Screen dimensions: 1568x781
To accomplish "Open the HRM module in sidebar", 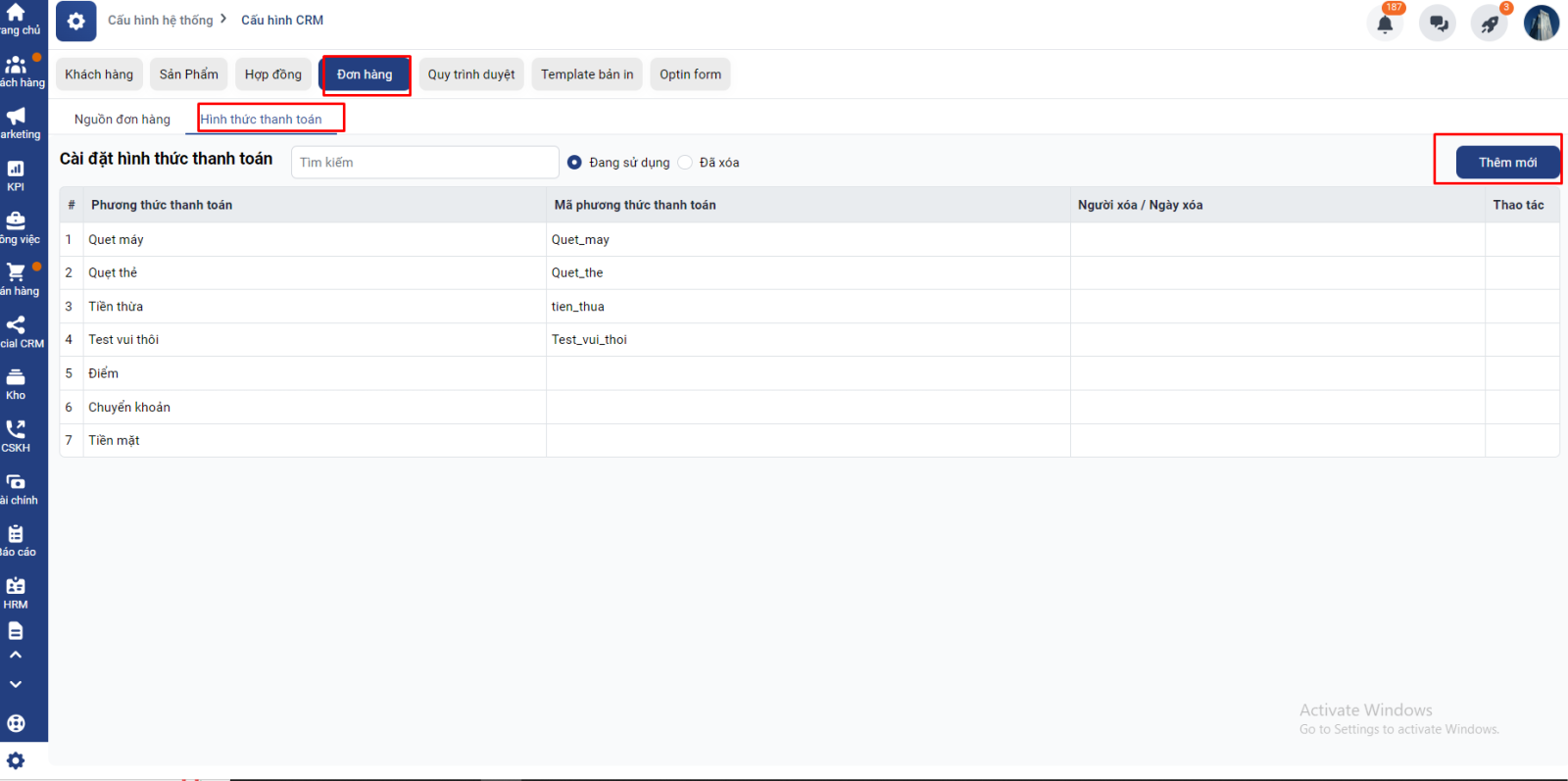I will [16, 593].
